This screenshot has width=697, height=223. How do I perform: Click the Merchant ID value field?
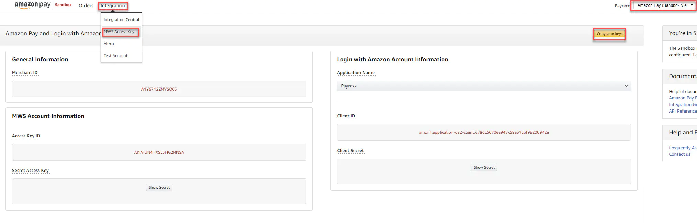coord(159,89)
